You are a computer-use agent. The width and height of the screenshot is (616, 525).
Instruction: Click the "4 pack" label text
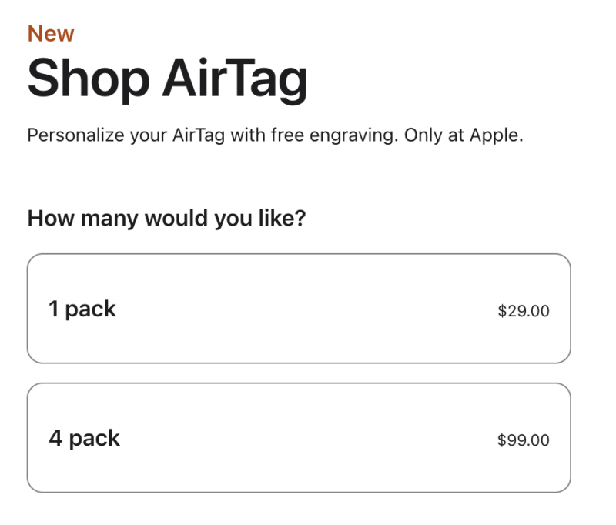85,439
